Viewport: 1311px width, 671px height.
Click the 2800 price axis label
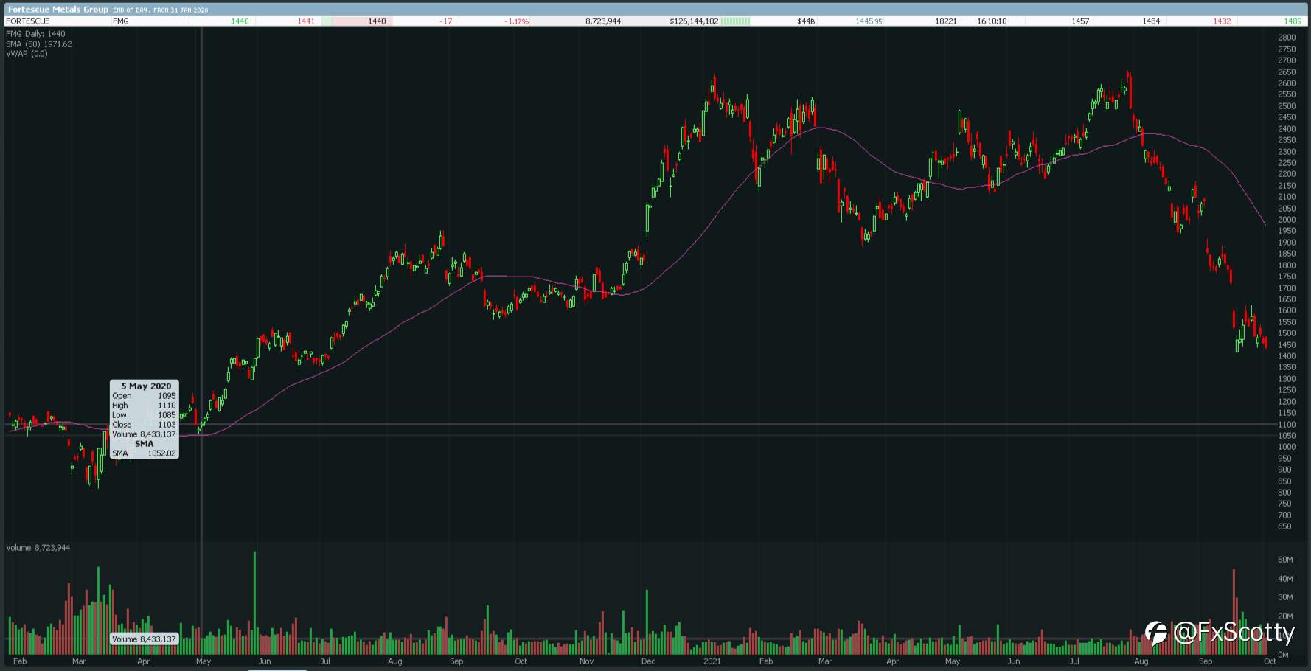pyautogui.click(x=1287, y=38)
